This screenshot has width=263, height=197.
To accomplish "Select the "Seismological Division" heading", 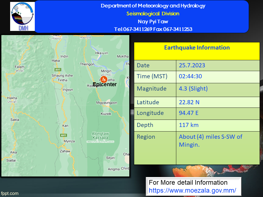I will pyautogui.click(x=153, y=14).
